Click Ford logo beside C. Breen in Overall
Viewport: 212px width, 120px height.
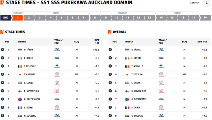161,58
